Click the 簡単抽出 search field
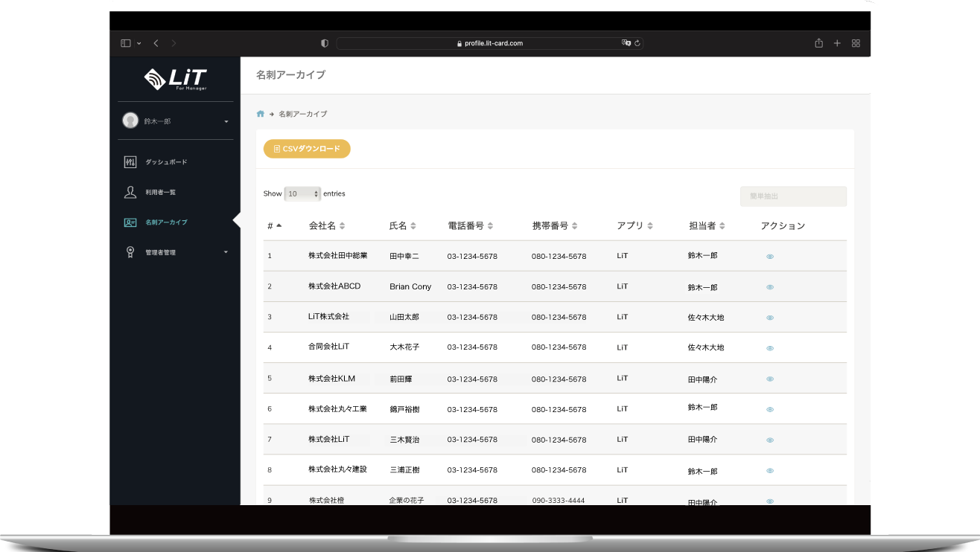 coord(793,196)
